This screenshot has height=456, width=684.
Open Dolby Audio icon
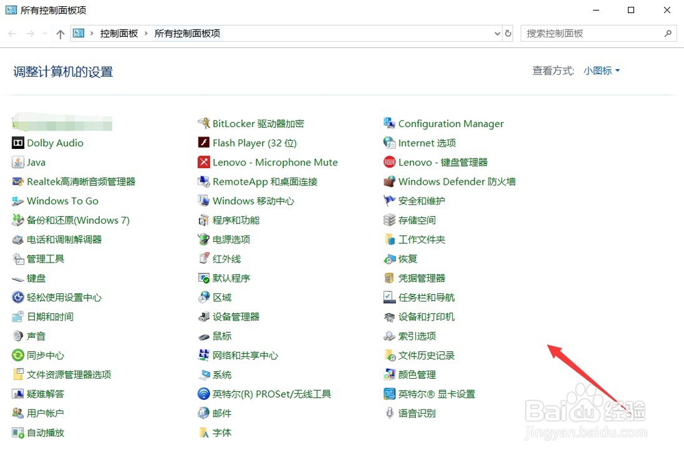18,143
